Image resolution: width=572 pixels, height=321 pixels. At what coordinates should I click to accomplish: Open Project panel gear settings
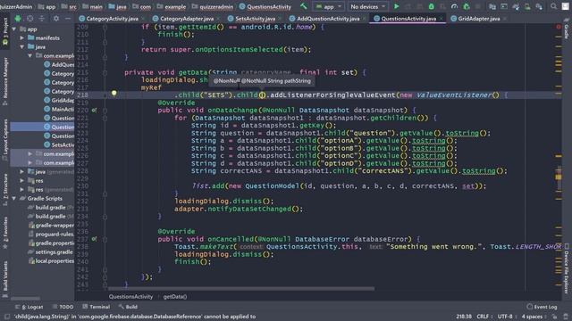point(56,18)
